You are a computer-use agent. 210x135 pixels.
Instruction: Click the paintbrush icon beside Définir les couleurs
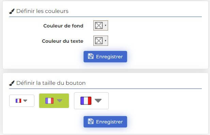click(12, 11)
